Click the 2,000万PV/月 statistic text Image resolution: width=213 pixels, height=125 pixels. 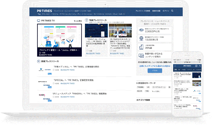[x=152, y=31]
